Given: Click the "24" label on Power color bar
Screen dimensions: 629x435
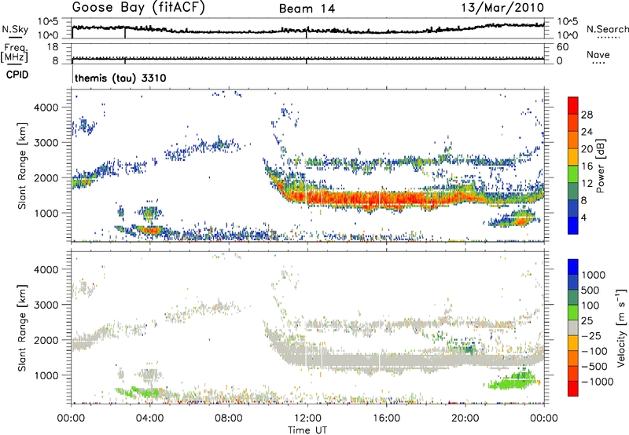Looking at the screenshot, I should [x=587, y=132].
